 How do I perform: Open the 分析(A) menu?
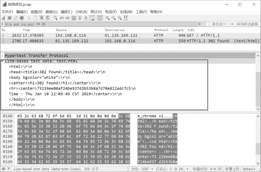(82, 12)
